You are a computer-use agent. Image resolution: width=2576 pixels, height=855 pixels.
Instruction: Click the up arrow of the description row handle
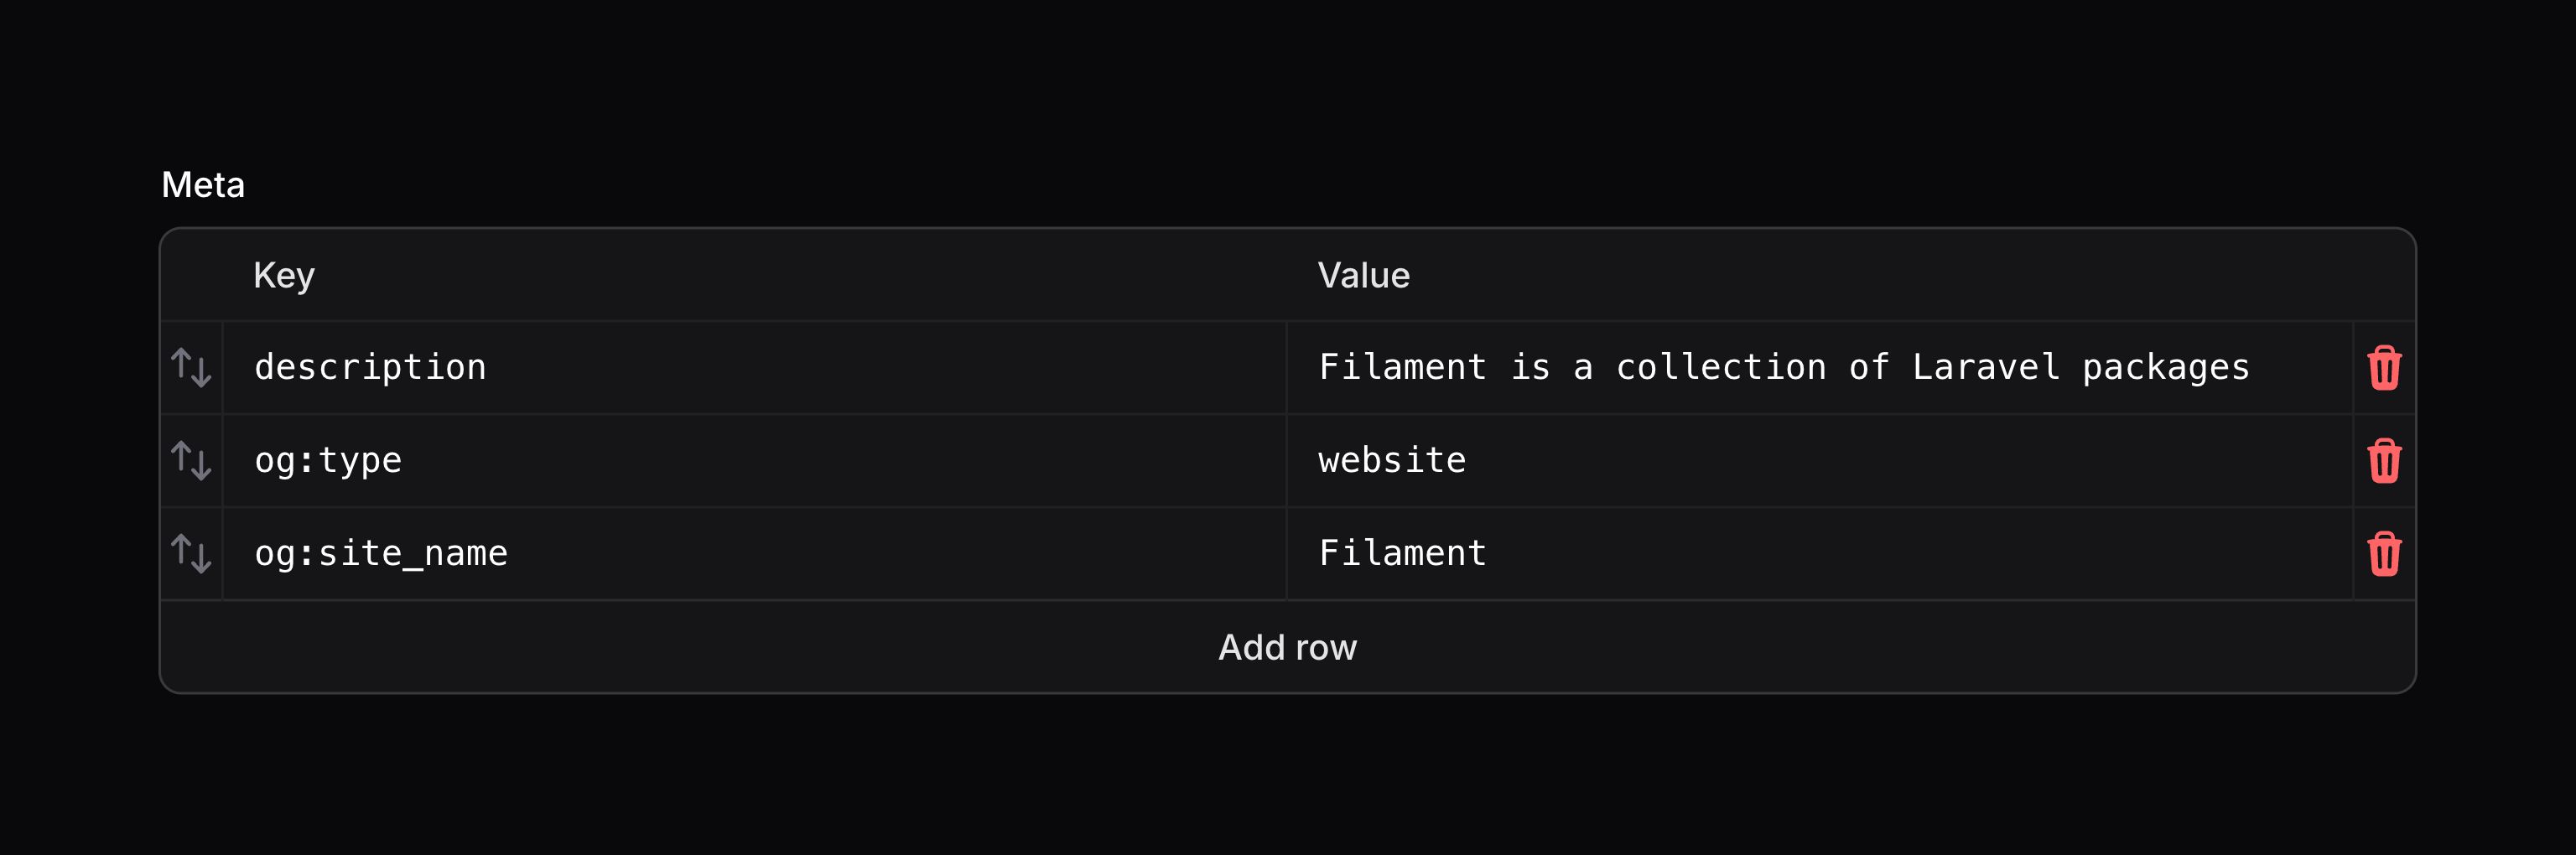[183, 362]
